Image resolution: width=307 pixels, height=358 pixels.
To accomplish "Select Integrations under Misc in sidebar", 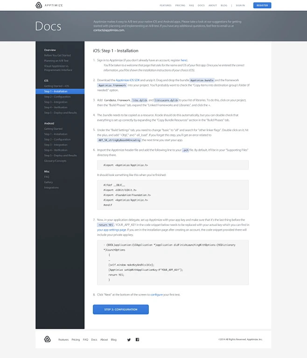I will [x=51, y=188].
